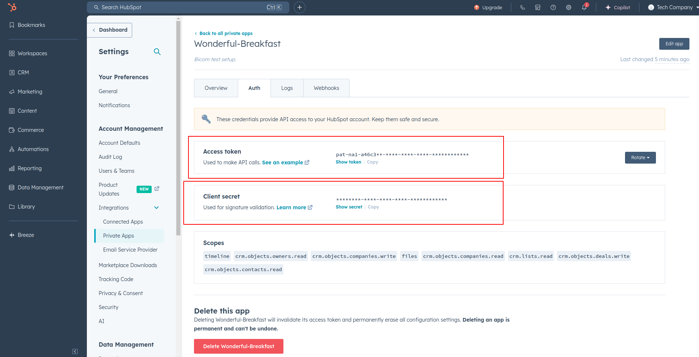
Task: Open CRM in left navigation
Action: pos(19,73)
